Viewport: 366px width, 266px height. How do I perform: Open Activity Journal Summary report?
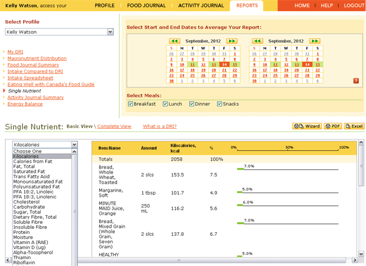[35, 97]
